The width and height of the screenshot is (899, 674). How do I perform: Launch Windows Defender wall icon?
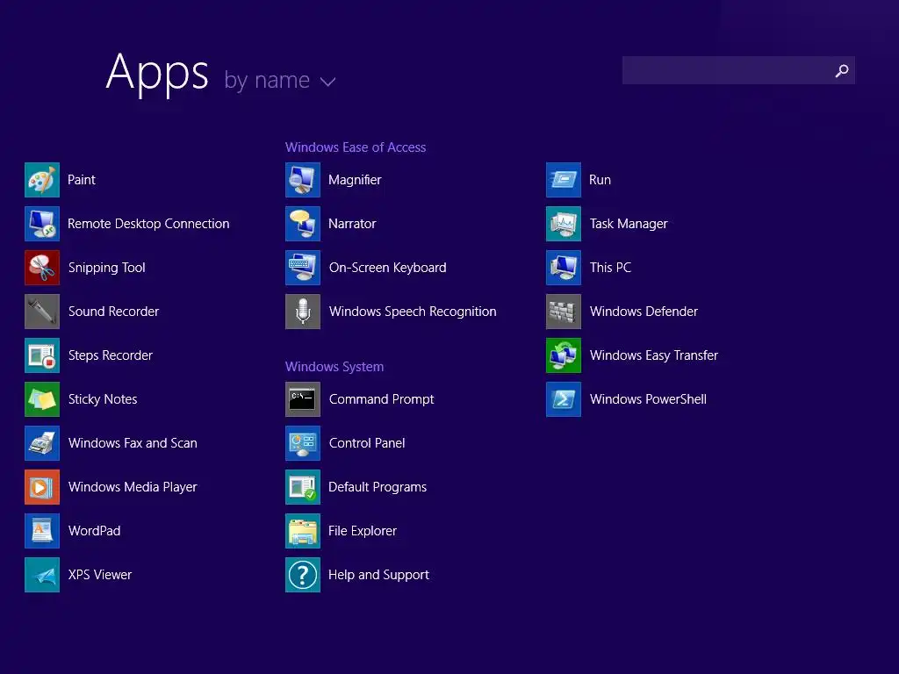[x=564, y=312]
